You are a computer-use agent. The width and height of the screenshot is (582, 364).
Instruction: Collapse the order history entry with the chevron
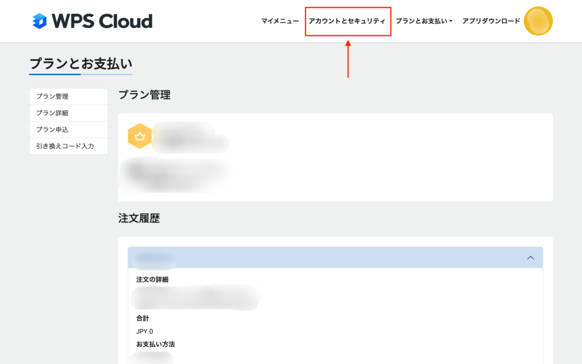tap(530, 257)
